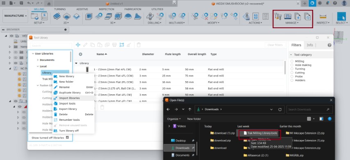This screenshot has height=160, width=350.
Task: Click the Drill icon in Drilling group
Action: (150, 16)
